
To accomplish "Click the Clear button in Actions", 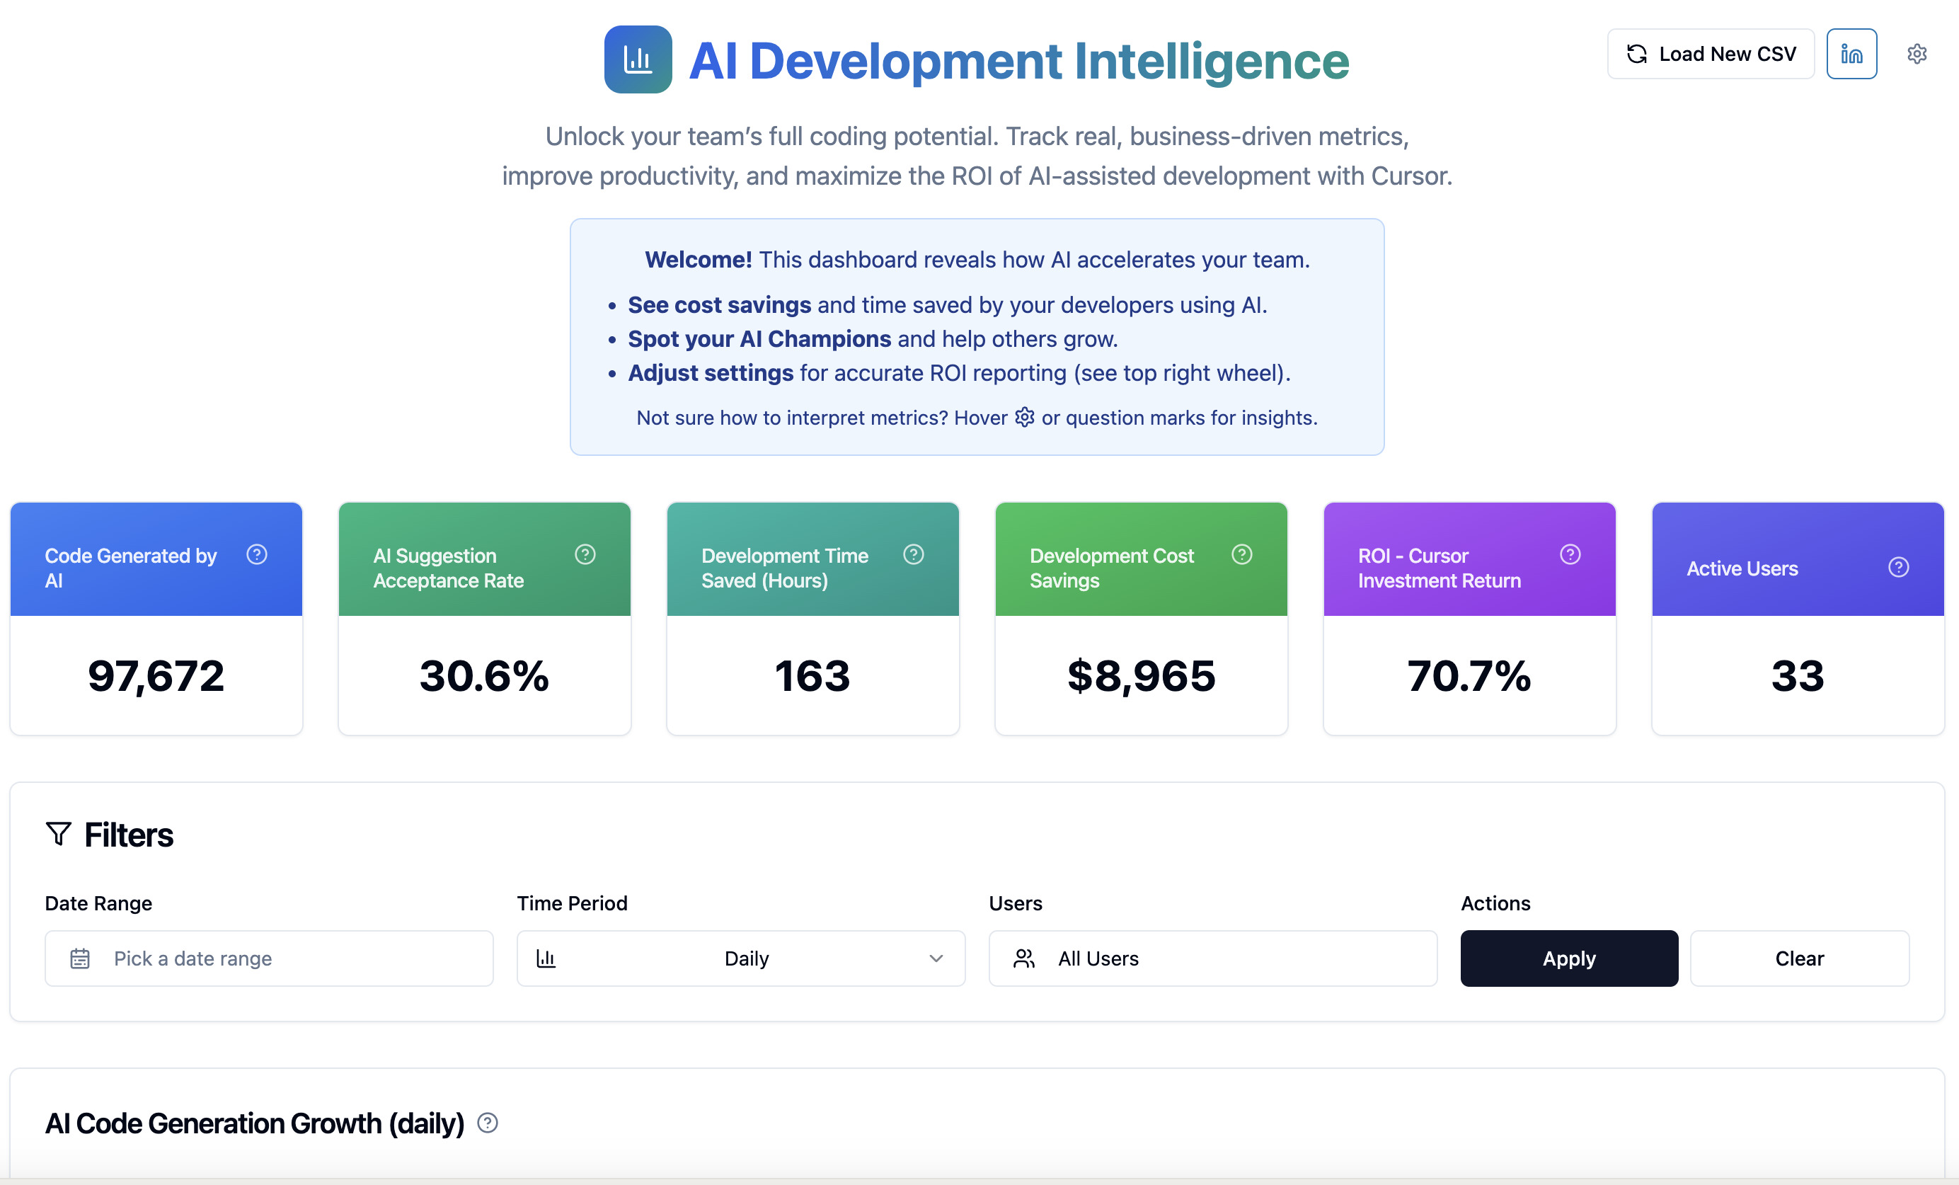I will point(1799,958).
